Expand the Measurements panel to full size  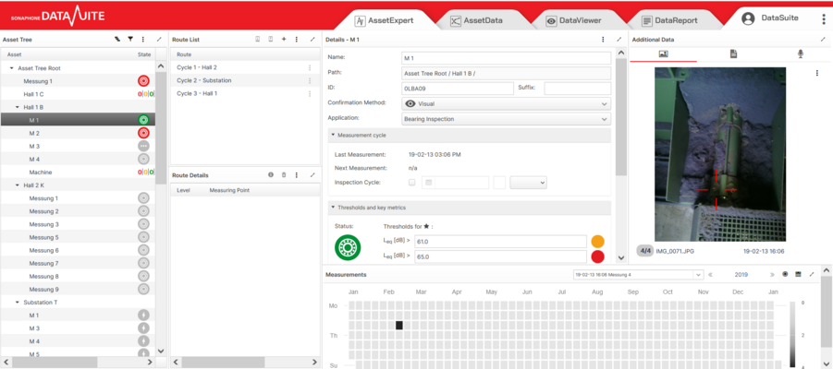tap(812, 274)
